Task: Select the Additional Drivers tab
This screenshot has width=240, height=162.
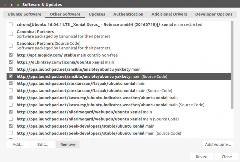Action: pos(169,14)
